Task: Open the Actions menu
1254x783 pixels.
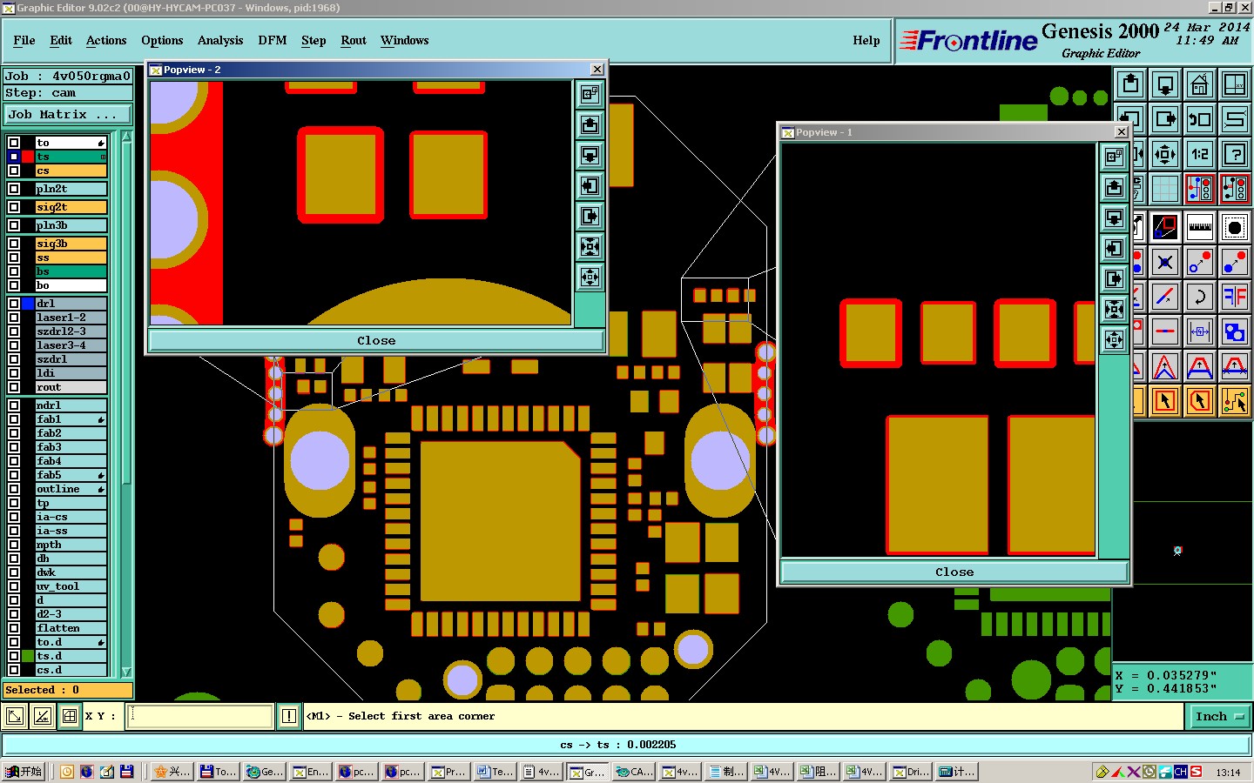Action: (106, 40)
